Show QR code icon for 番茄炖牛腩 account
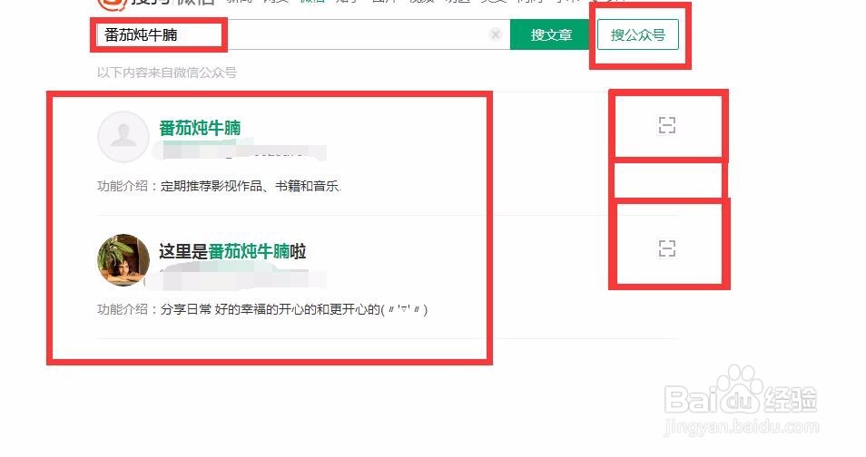Viewport: 866px width, 457px height. tap(667, 125)
